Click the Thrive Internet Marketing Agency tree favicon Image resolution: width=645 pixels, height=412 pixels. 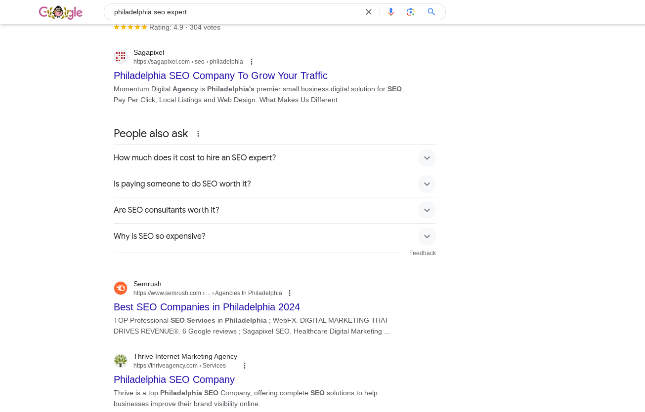tap(121, 361)
